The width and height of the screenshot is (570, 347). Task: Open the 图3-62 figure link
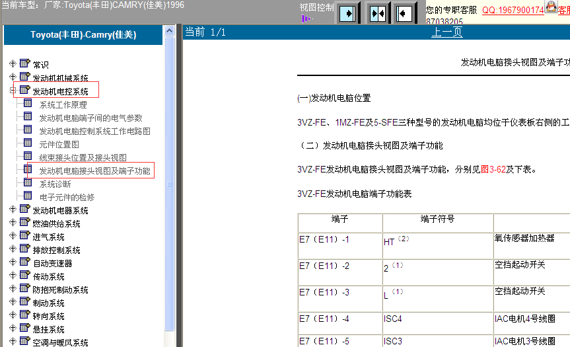click(493, 169)
